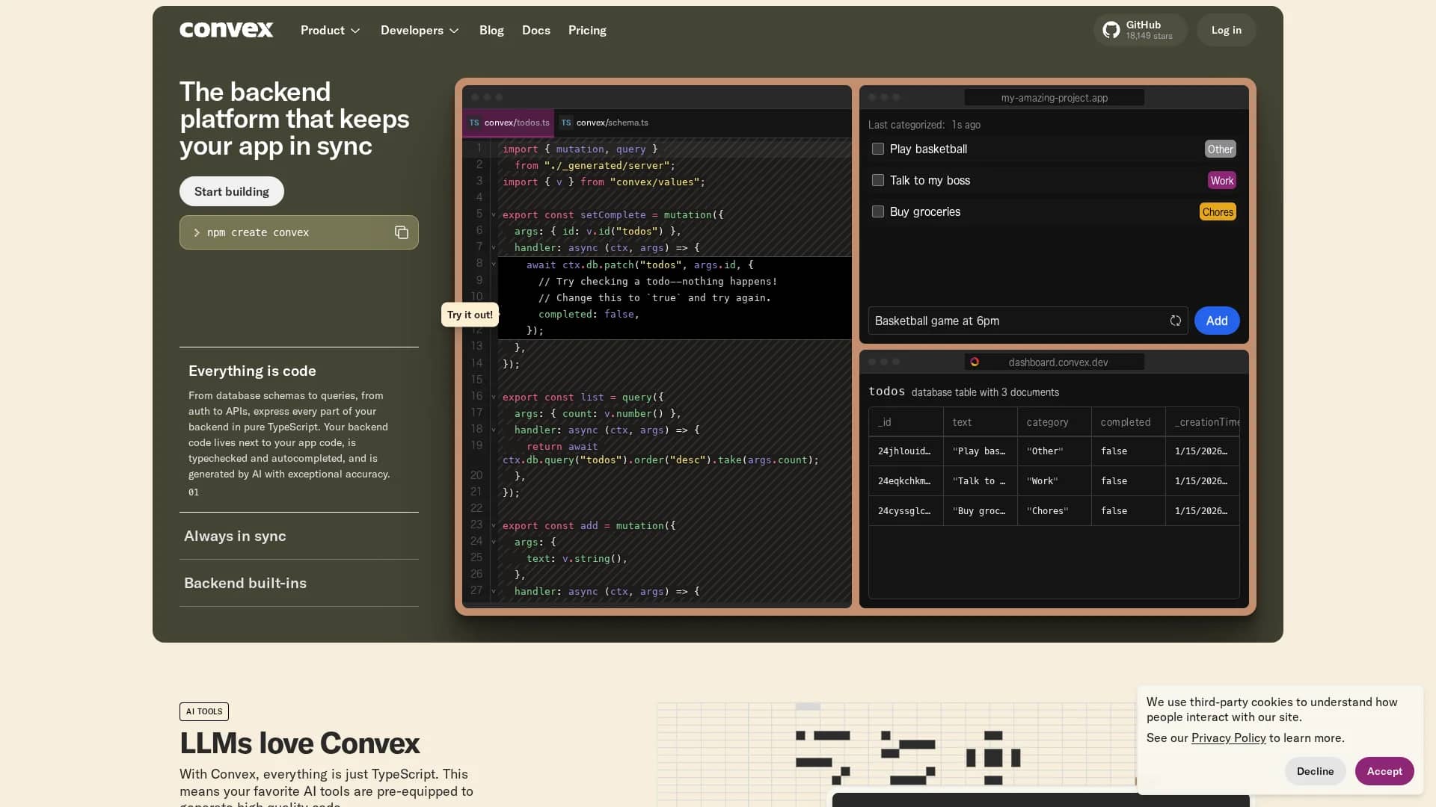
Task: Click the _id column header
Action: (x=906, y=422)
